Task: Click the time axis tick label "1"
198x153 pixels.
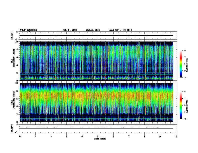Action: (x=35, y=136)
